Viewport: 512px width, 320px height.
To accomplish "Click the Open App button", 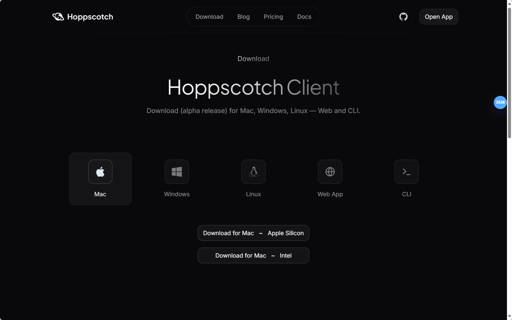I will 439,17.
